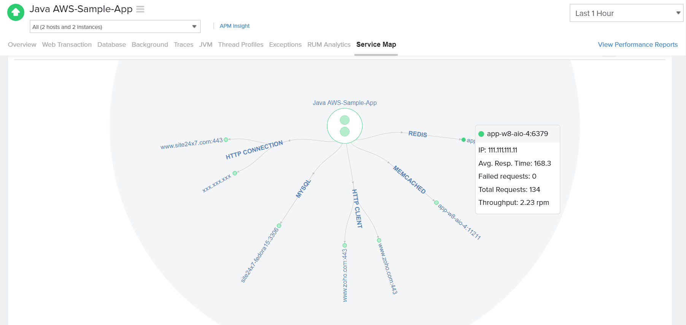
Task: Click the app-w8-aio-4:11211 label
Action: click(459, 222)
